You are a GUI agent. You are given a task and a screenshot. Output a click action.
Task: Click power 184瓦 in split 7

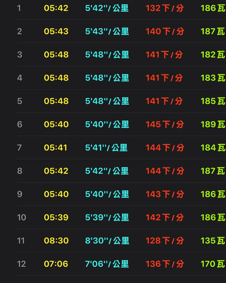click(213, 148)
